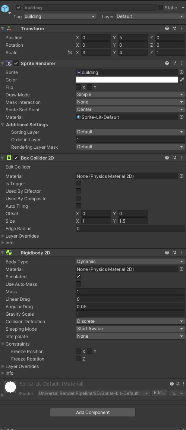The image size is (186, 430).
Task: Enable the Is Trigger checkbox
Action: [x=78, y=184]
